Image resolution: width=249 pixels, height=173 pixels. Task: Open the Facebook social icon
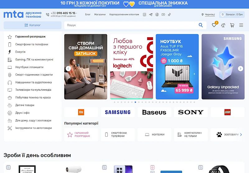(x=157, y=15)
